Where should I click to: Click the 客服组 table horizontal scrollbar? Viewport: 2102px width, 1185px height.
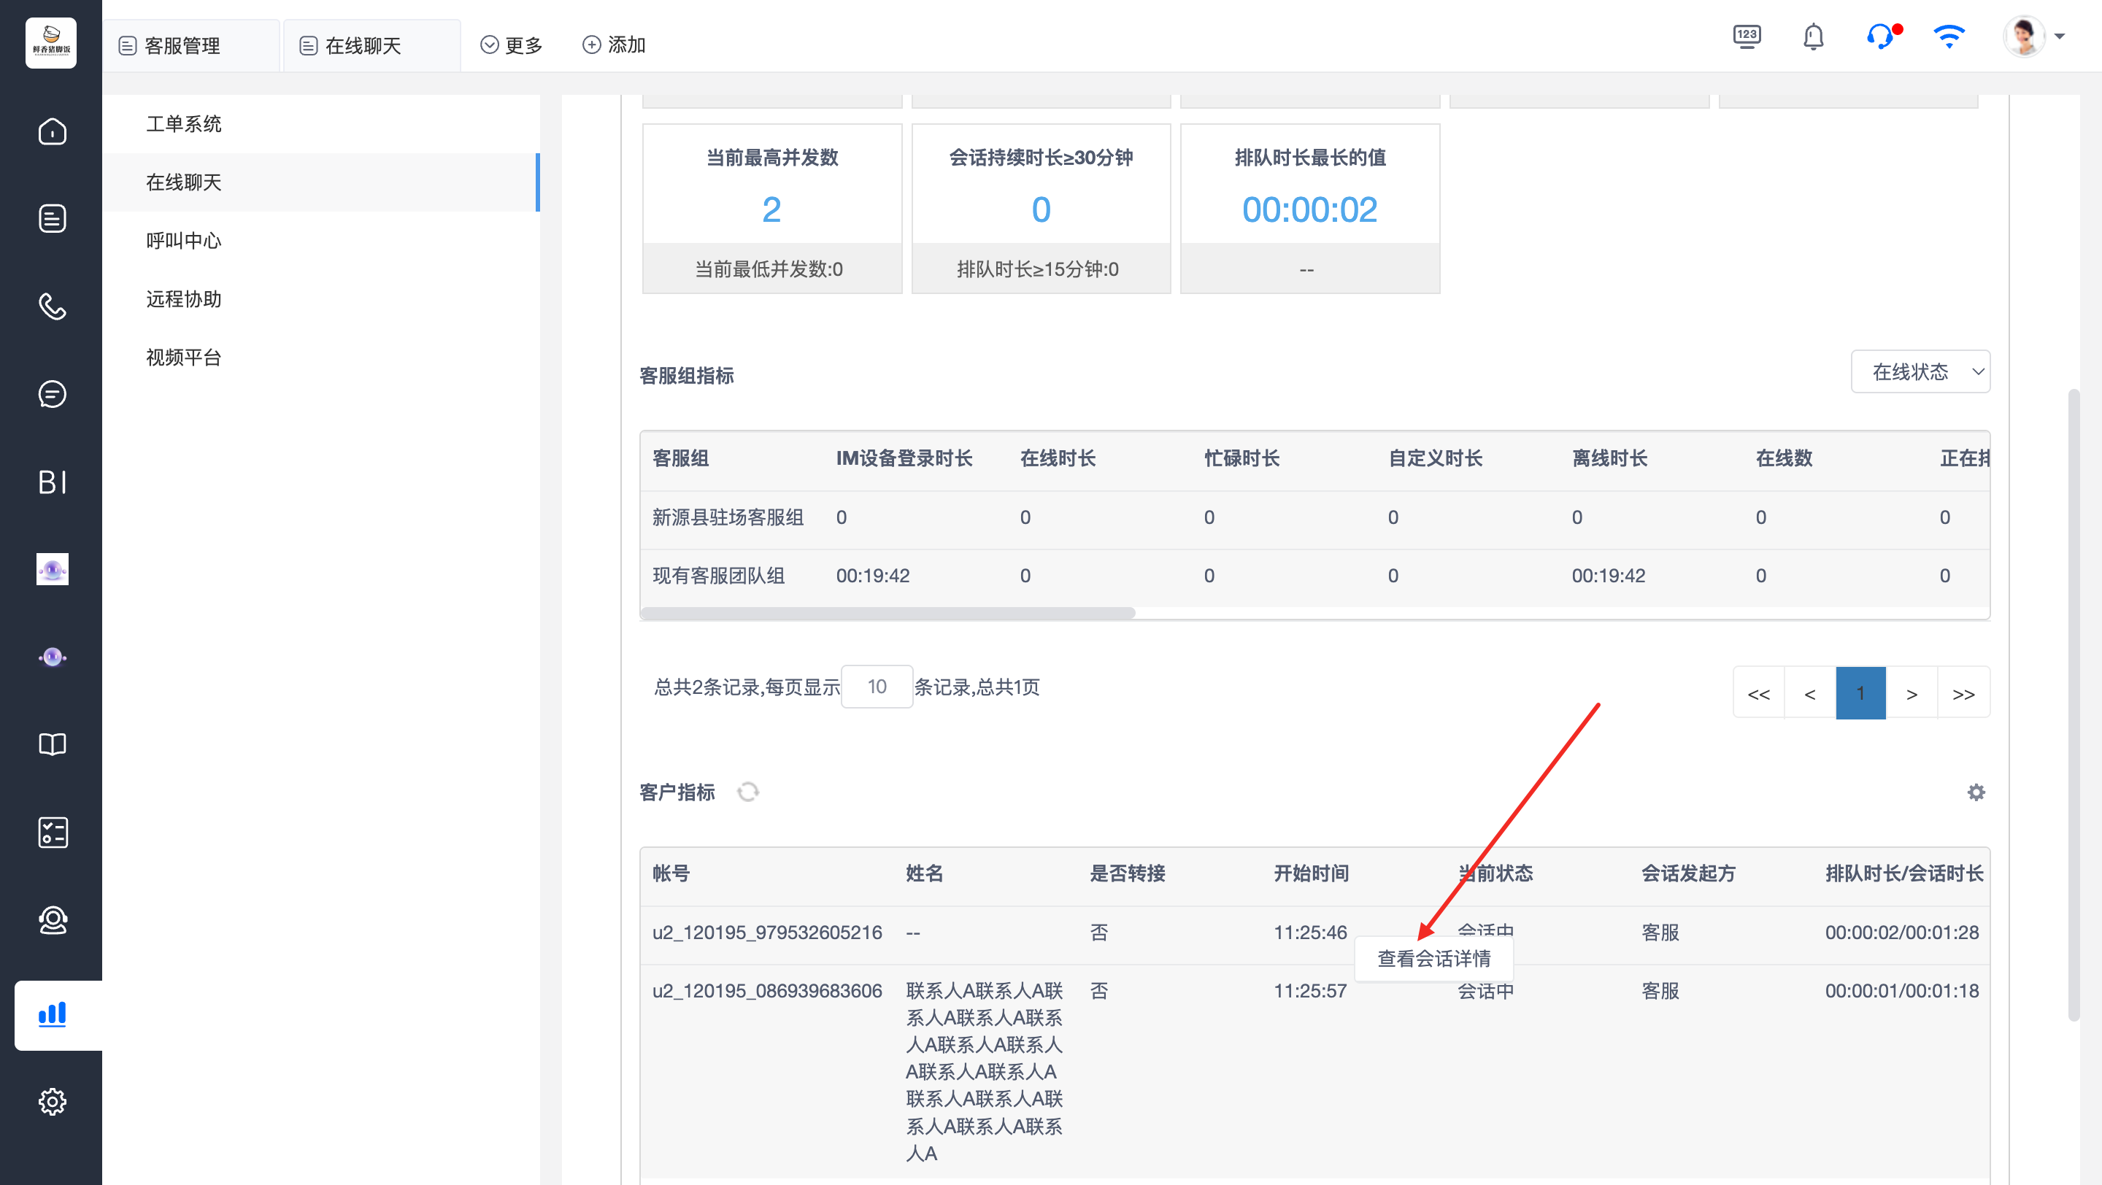point(888,612)
